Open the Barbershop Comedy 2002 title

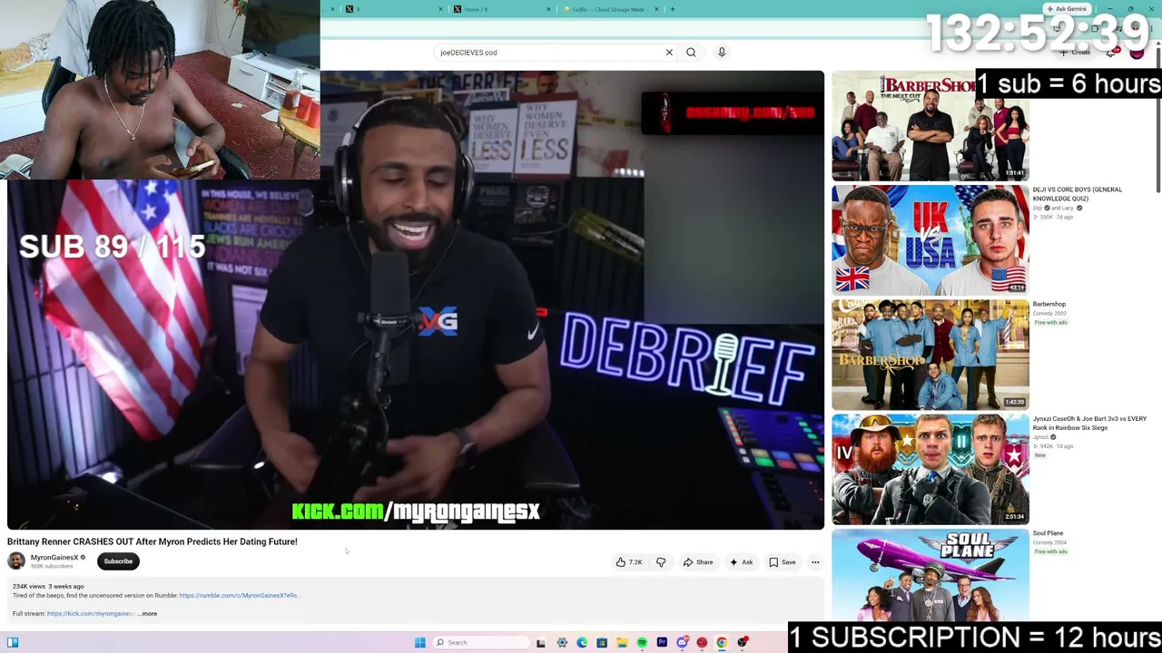[x=1049, y=304]
